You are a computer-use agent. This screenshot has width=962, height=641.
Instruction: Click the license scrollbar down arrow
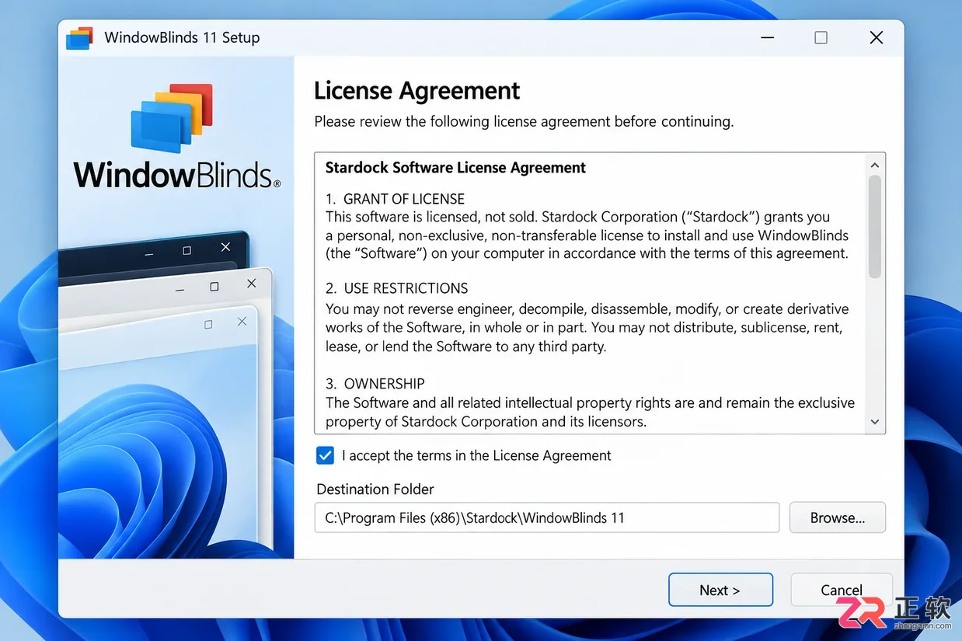pos(875,422)
